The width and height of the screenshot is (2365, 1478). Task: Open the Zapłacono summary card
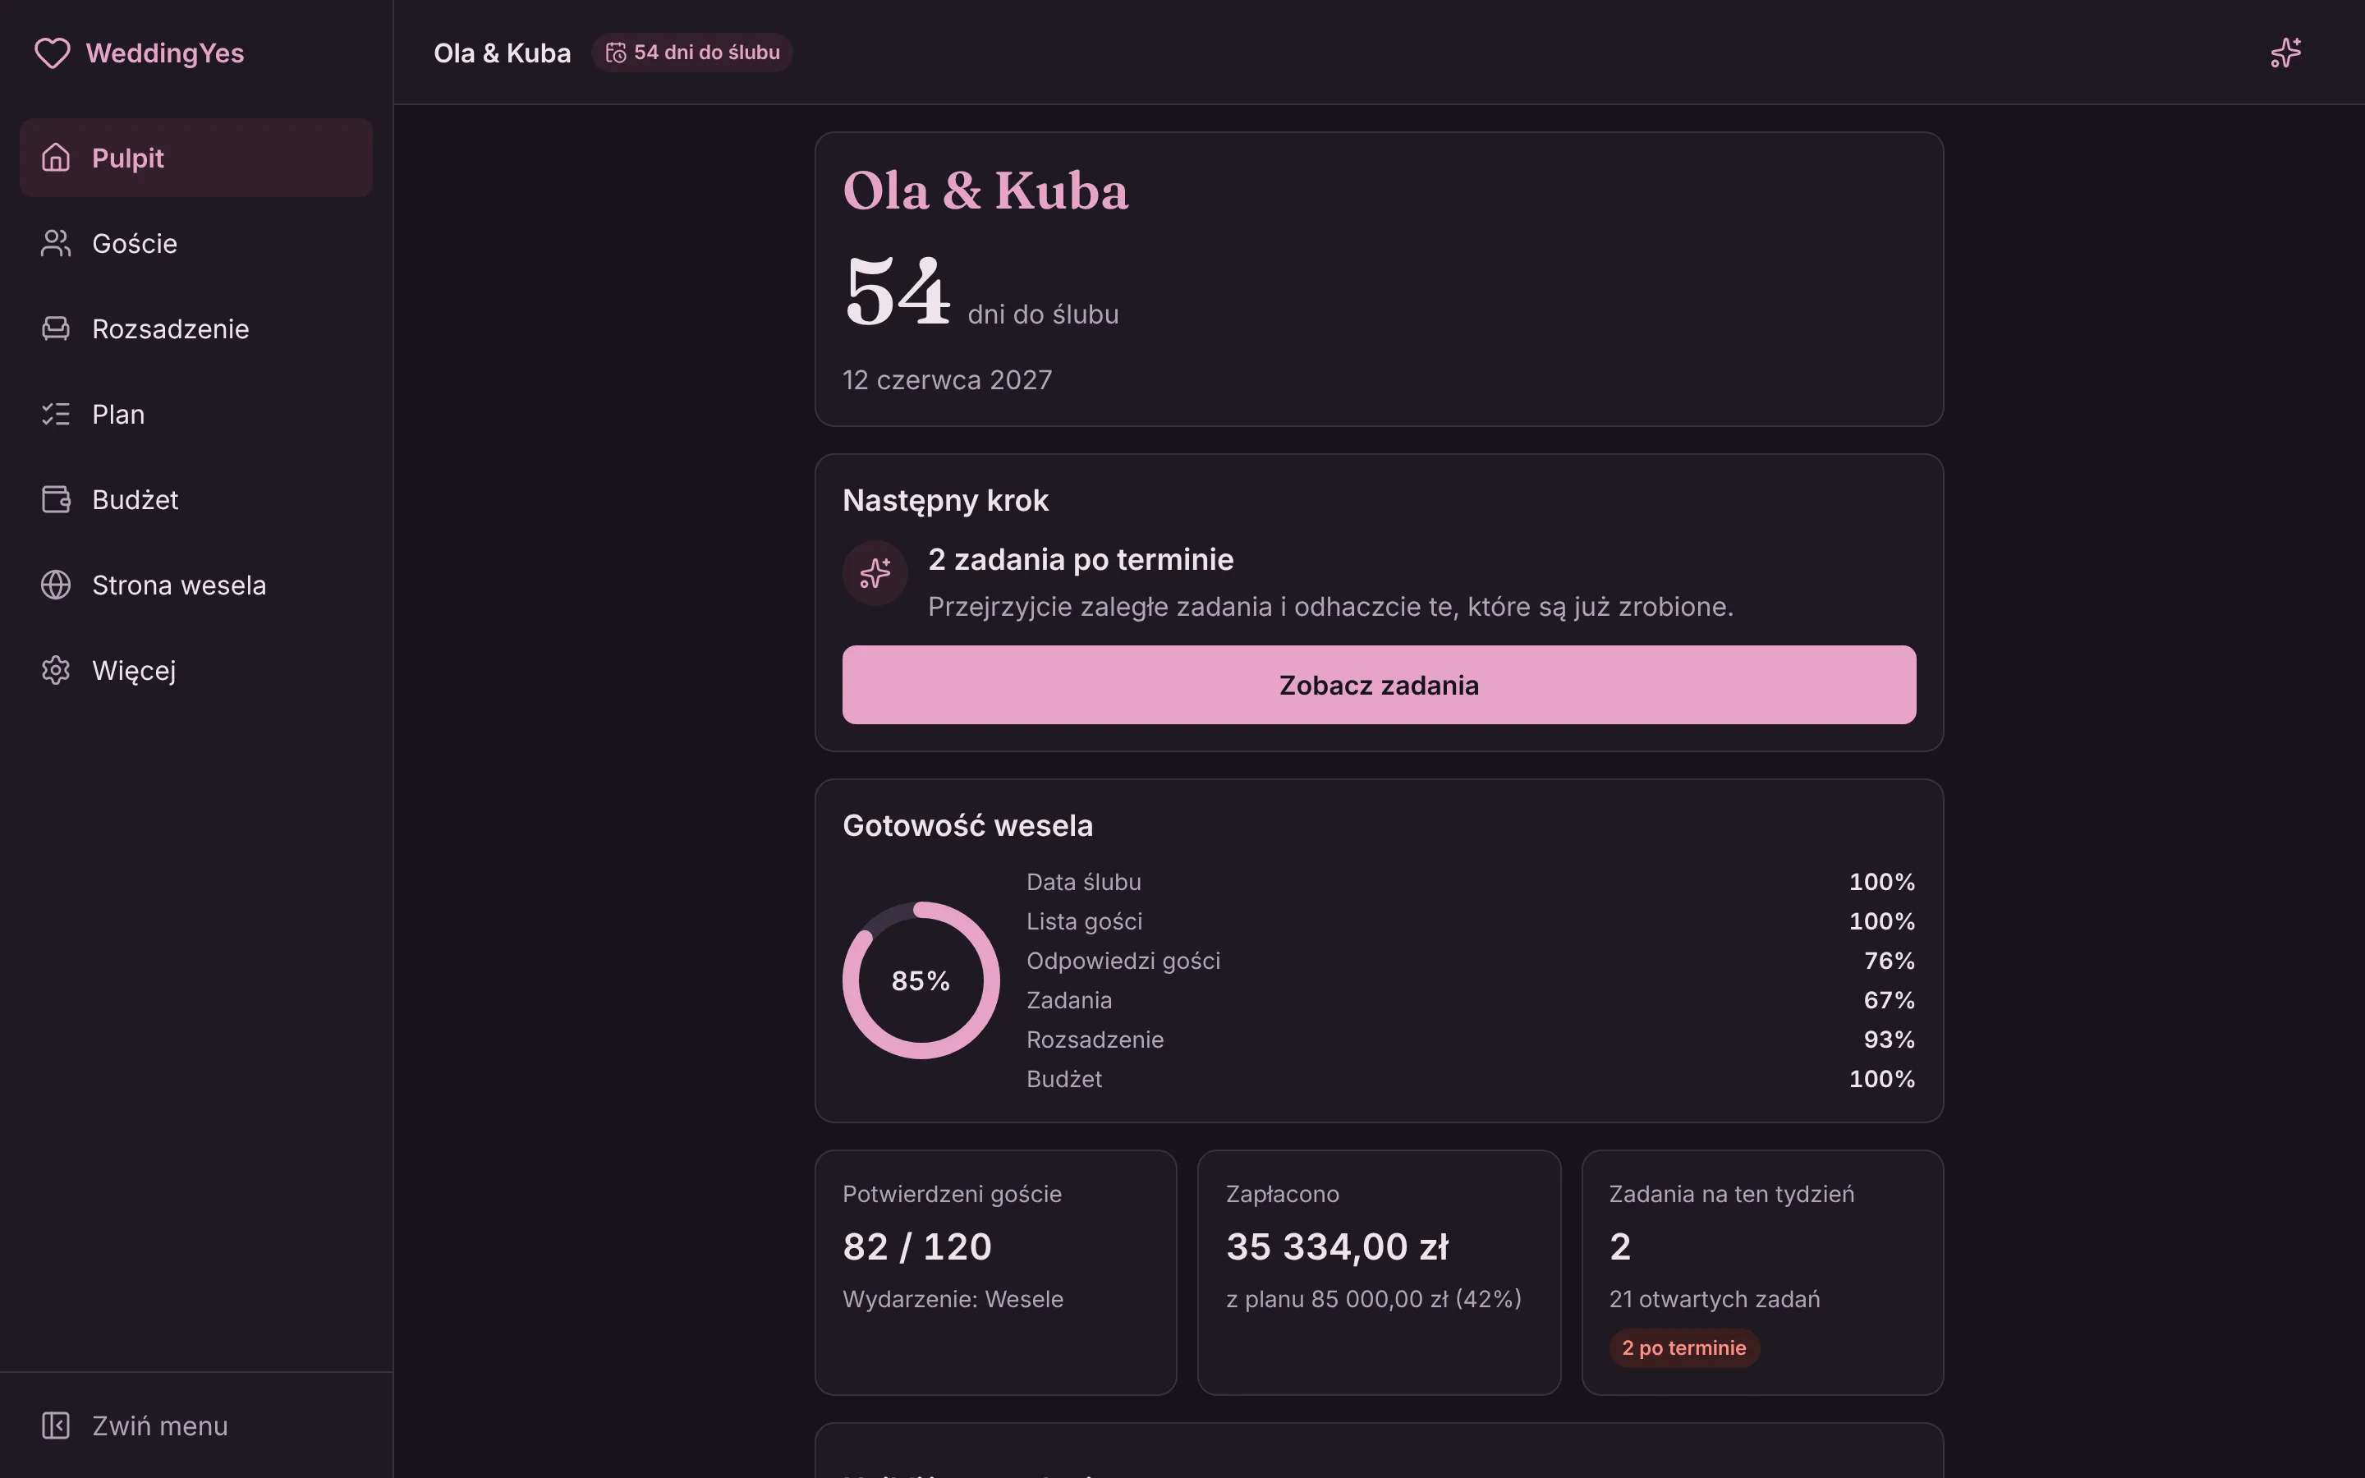pyautogui.click(x=1379, y=1273)
